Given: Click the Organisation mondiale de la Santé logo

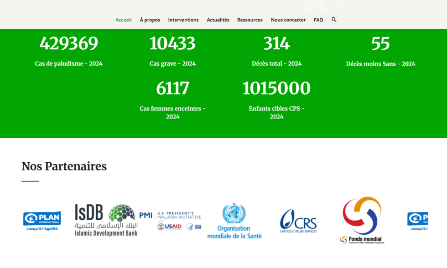Looking at the screenshot, I should pyautogui.click(x=234, y=221).
